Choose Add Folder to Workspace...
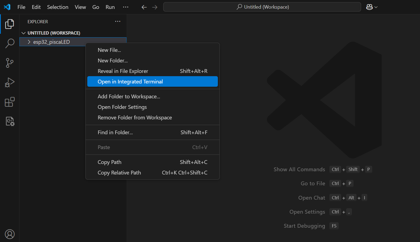 coord(152,96)
